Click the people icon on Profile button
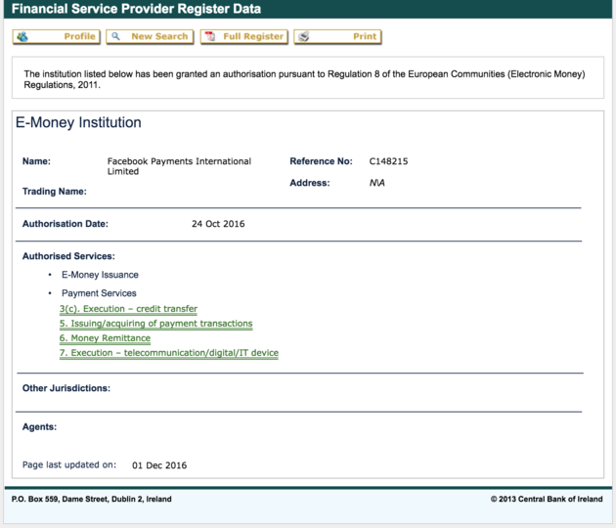Image resolution: width=616 pixels, height=528 pixels. point(22,36)
